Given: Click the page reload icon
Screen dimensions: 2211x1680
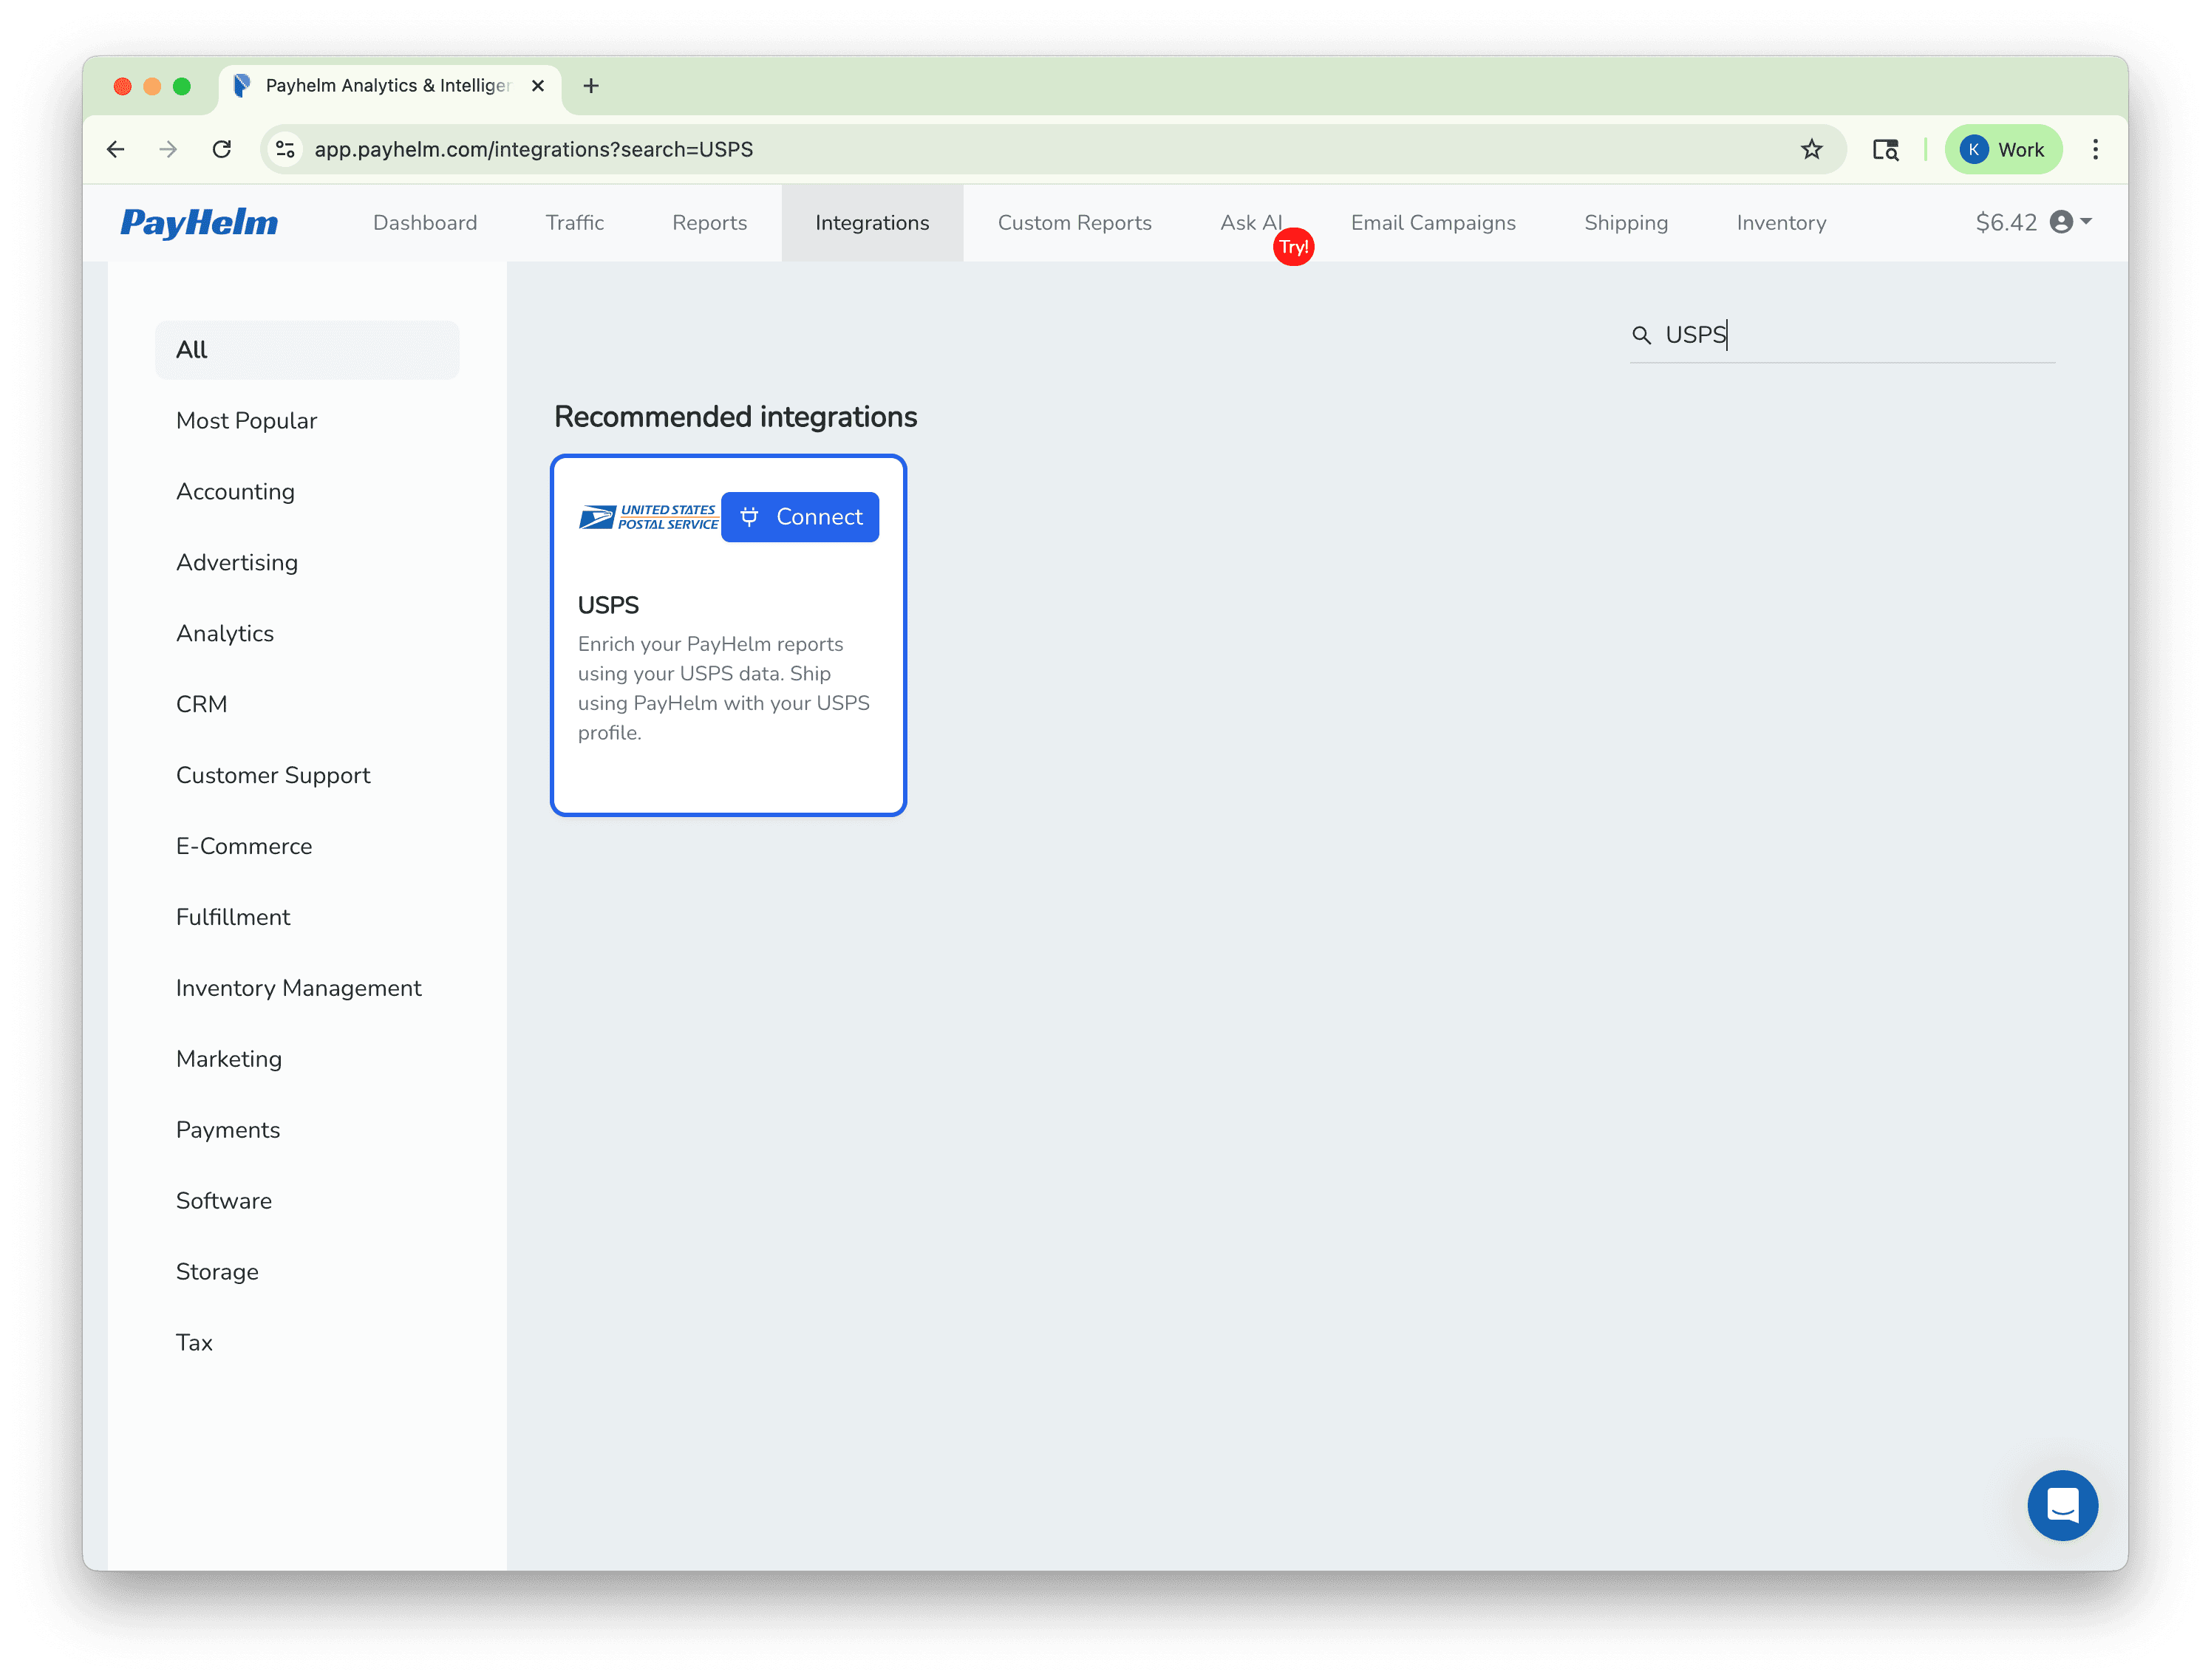Looking at the screenshot, I should [x=222, y=149].
